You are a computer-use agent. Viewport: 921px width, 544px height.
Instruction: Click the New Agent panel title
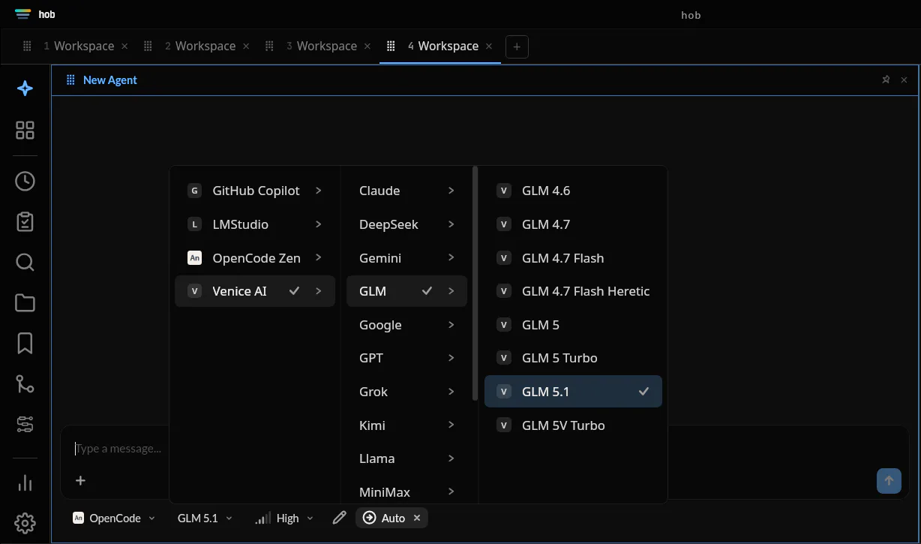point(110,80)
